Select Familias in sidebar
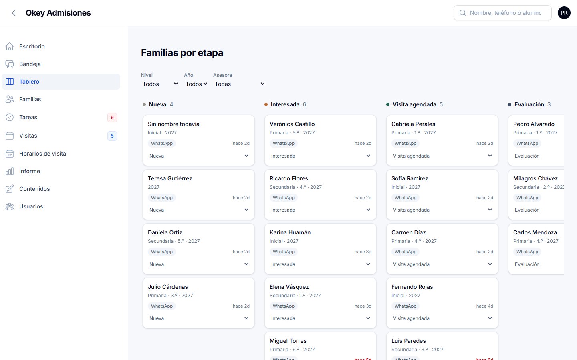The image size is (577, 360). (x=61, y=99)
